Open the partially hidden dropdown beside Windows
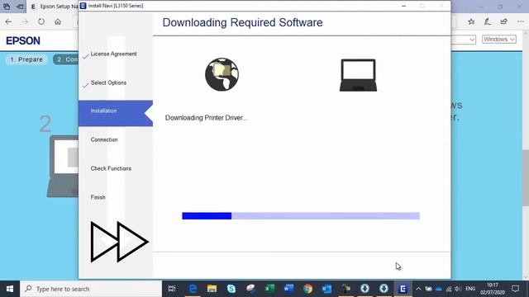Screen dimensions: 529x297 click(x=464, y=40)
